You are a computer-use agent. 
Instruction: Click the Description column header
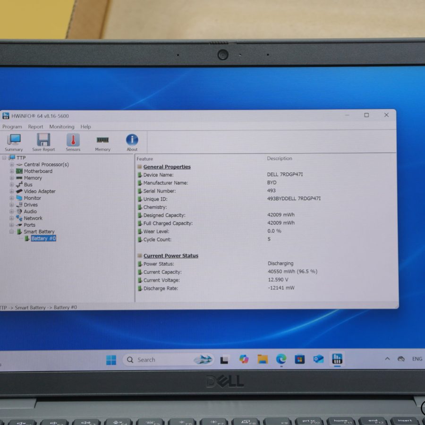280,158
